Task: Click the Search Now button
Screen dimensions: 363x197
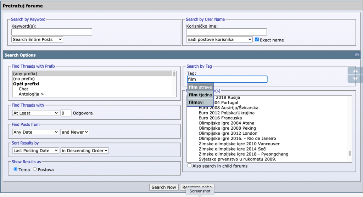Action: [164, 187]
